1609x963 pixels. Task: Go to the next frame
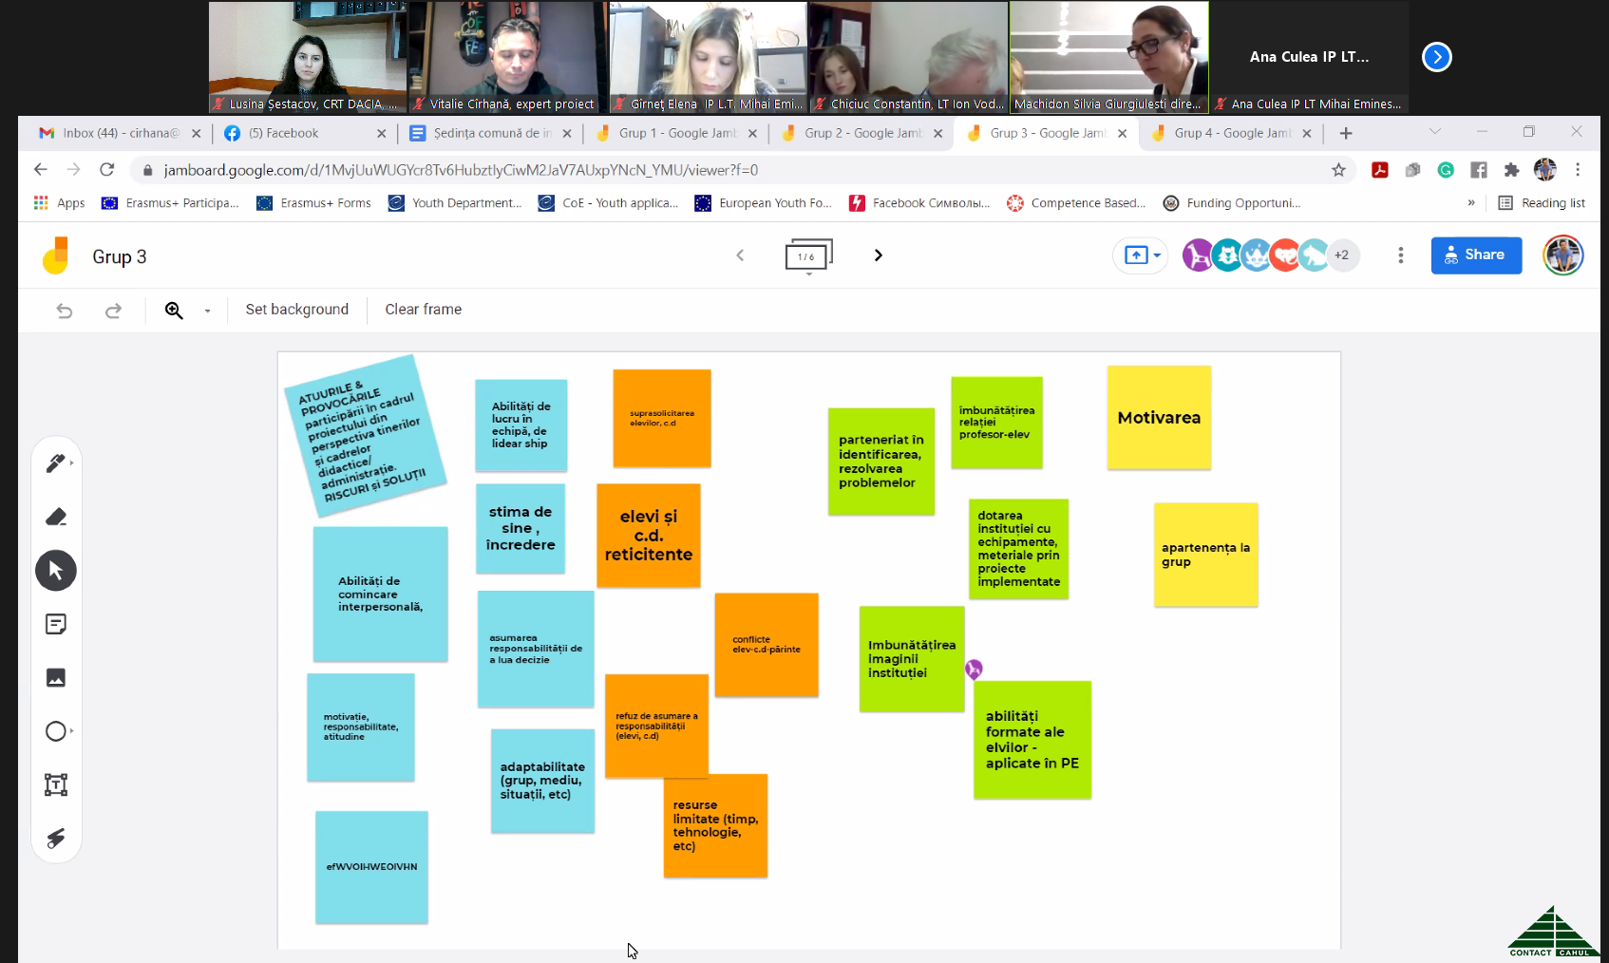(x=878, y=255)
